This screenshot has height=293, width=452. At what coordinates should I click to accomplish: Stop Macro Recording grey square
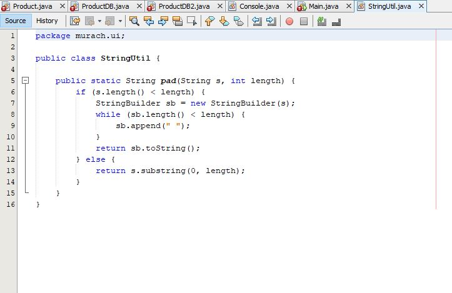(304, 21)
